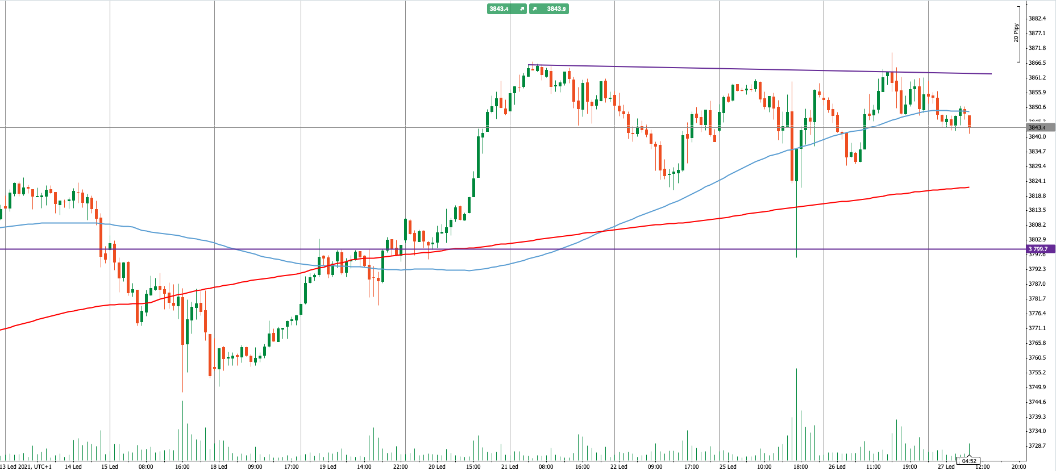Click the 13 Led 2021, UTC+1 timezone label
Viewport: 1056px width, 471px height.
click(x=26, y=467)
